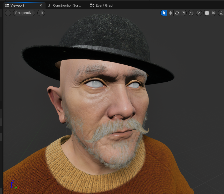Toggle grid snapping
The height and width of the screenshot is (194, 224).
coord(207,13)
